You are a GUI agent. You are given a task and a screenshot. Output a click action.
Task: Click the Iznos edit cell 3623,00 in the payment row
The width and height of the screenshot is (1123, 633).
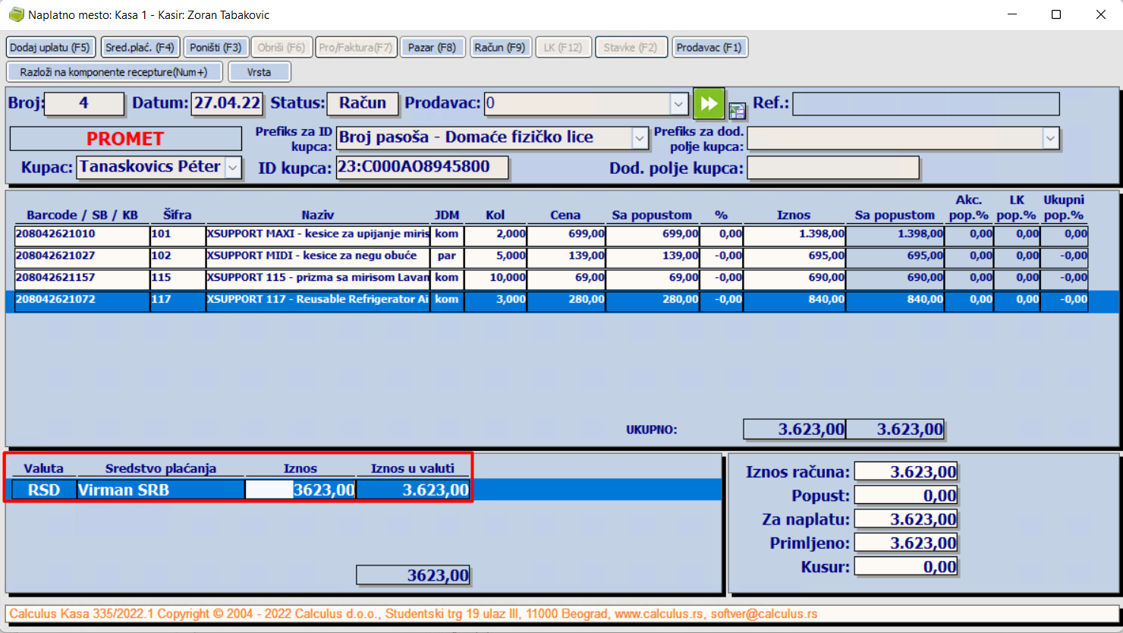point(300,490)
